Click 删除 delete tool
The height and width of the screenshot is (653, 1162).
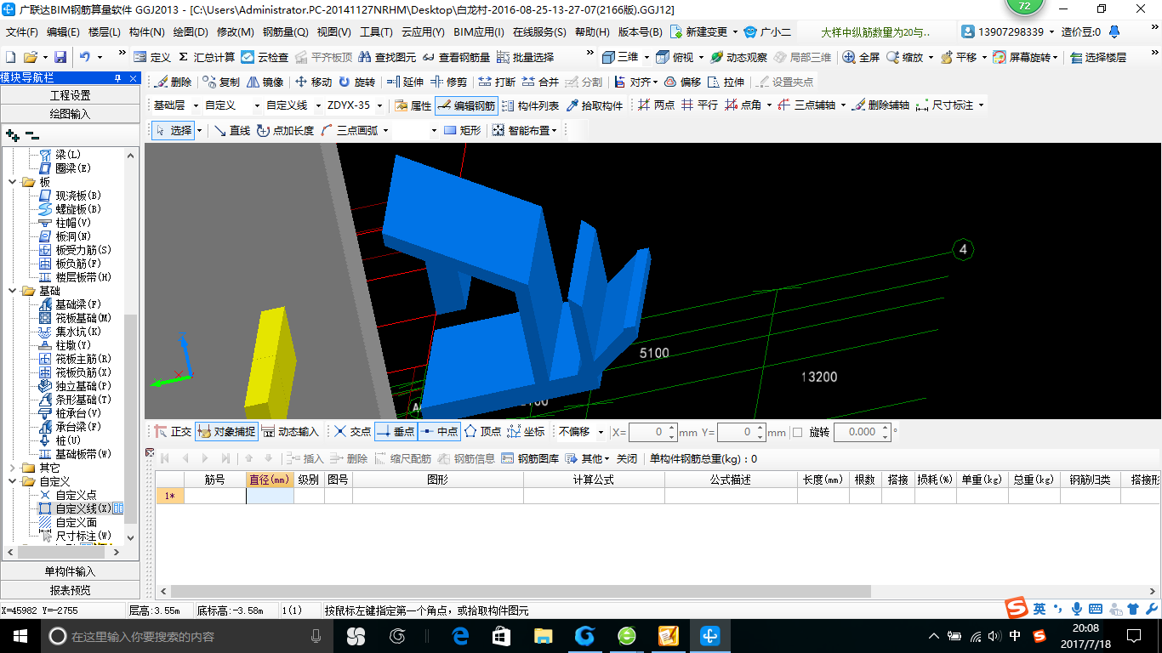(x=174, y=82)
